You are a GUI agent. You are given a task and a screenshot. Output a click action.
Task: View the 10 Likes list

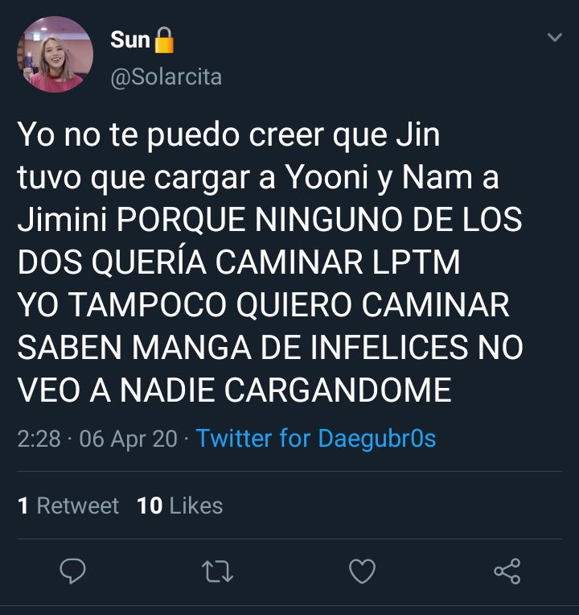click(x=180, y=506)
